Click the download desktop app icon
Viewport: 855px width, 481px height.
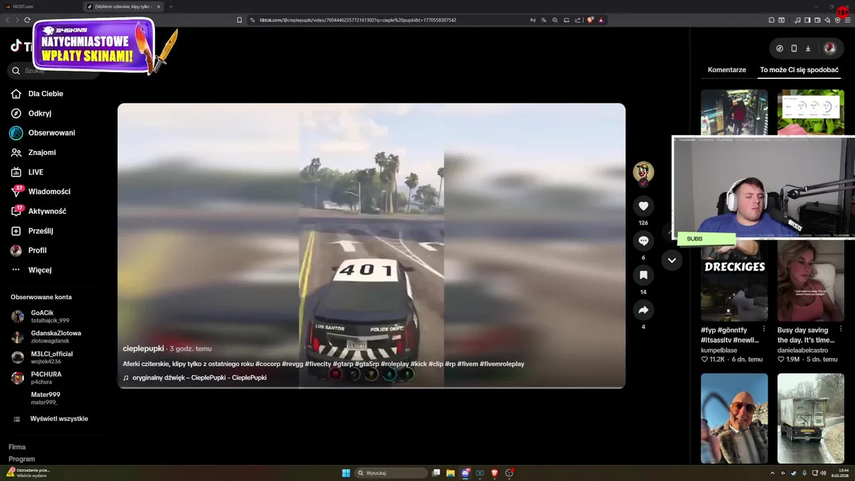(x=808, y=48)
